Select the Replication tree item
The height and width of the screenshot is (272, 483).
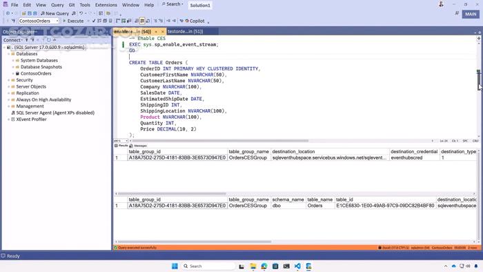[x=28, y=93]
